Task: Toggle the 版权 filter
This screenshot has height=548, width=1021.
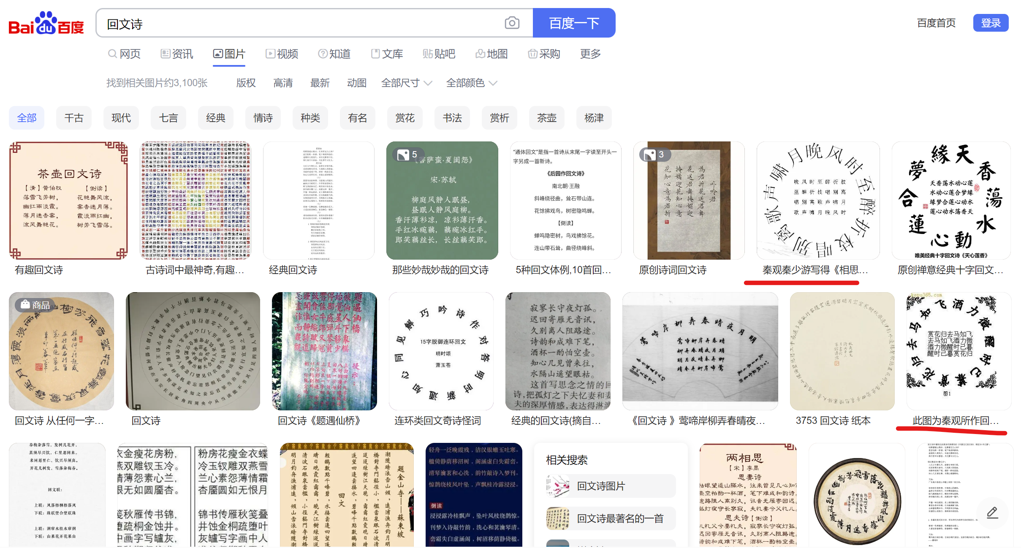Action: [x=246, y=83]
